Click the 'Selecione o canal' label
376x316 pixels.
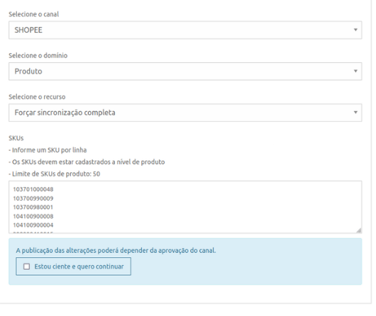coord(33,14)
